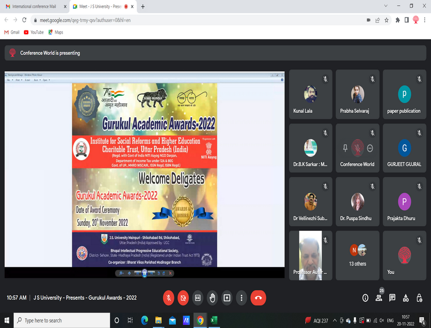Screen dimensions: 431x328
Task: Open camera permission icon in address bar
Action: point(369,20)
